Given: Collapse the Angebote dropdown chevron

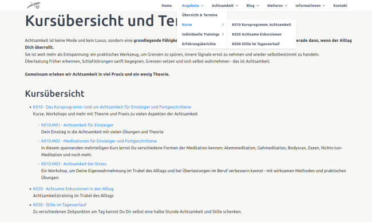Looking at the screenshot, I should [203, 6].
